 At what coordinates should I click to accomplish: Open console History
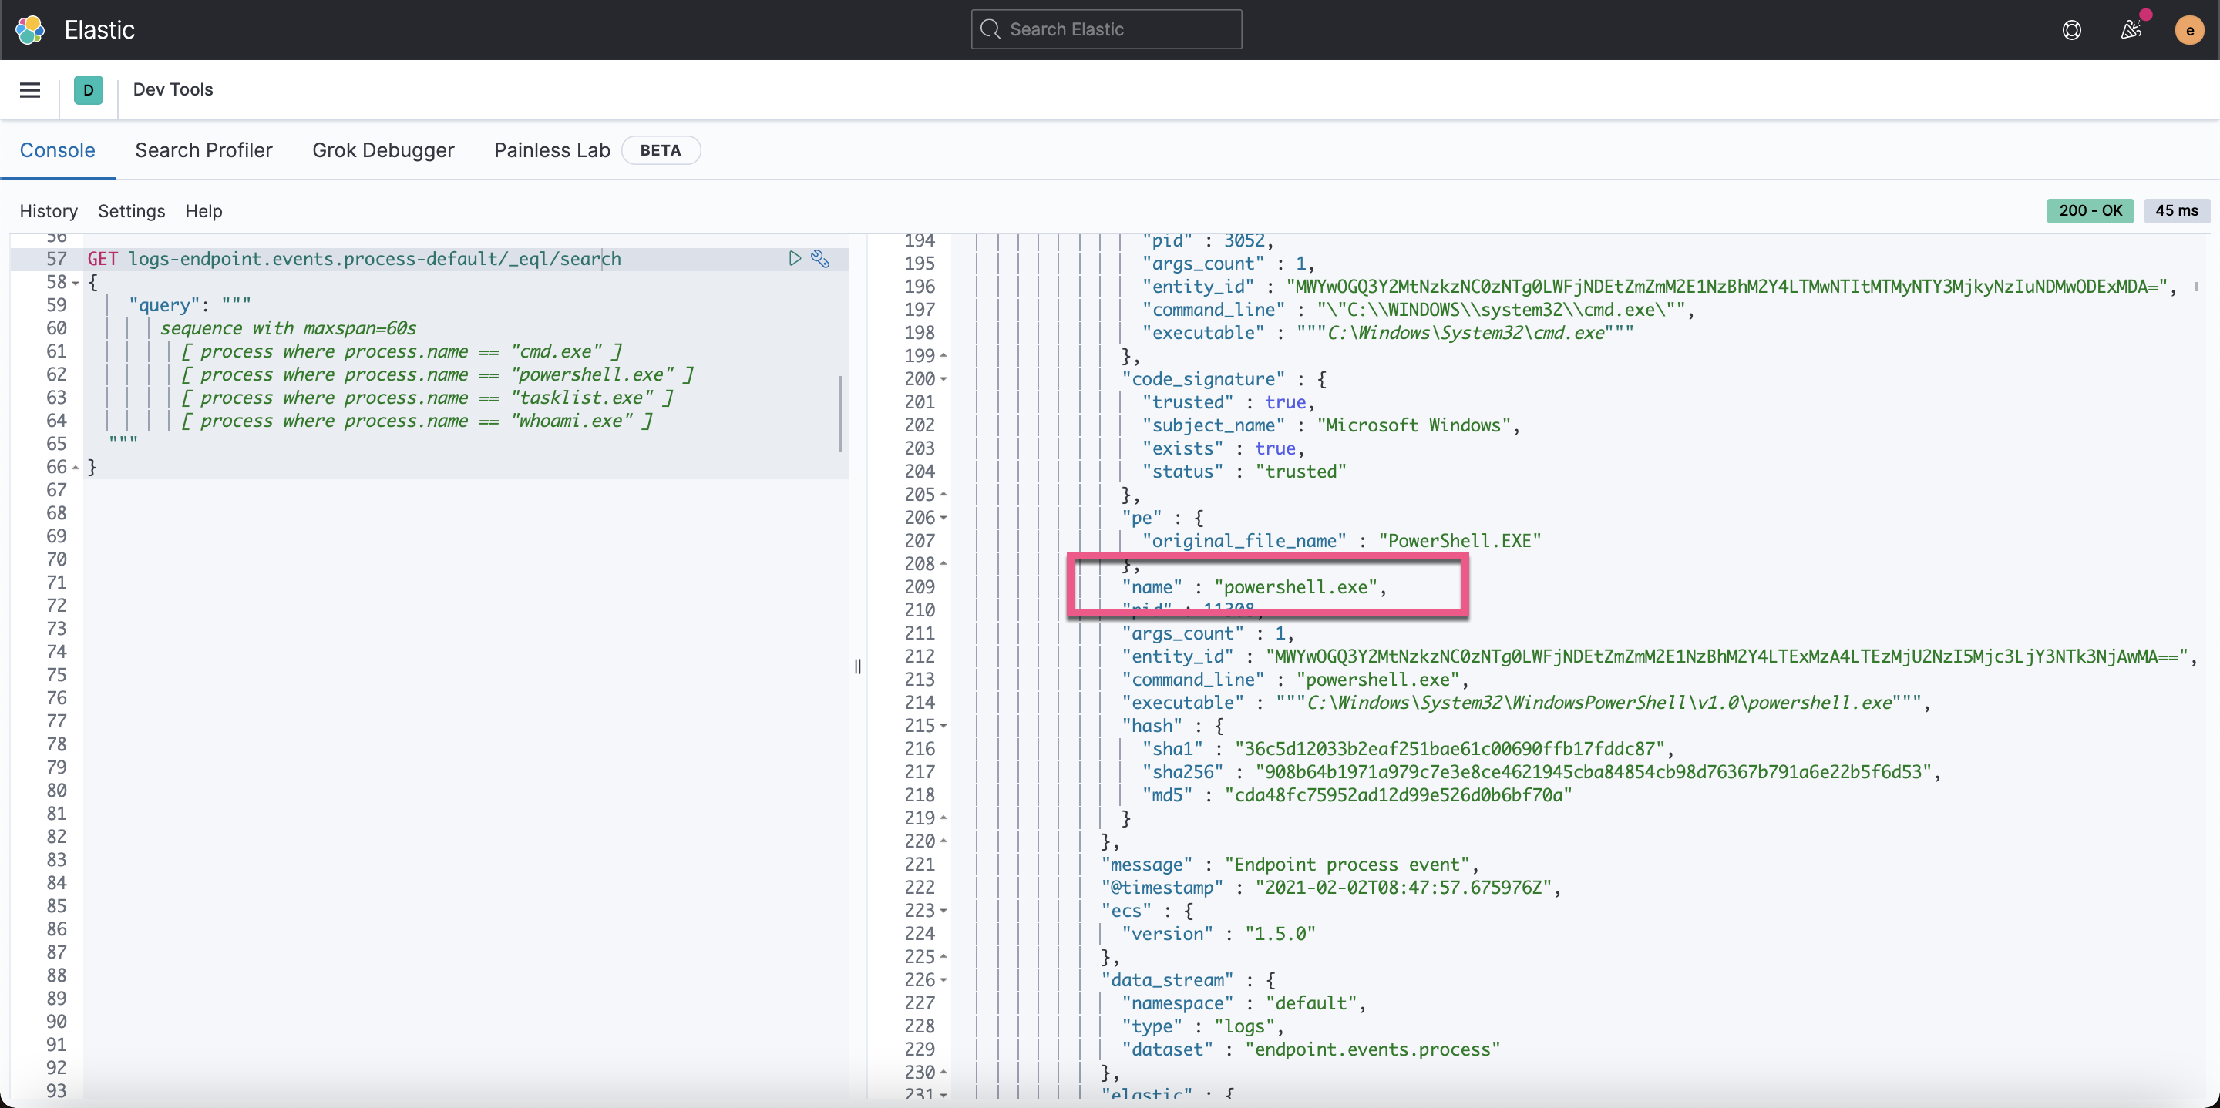coord(49,211)
